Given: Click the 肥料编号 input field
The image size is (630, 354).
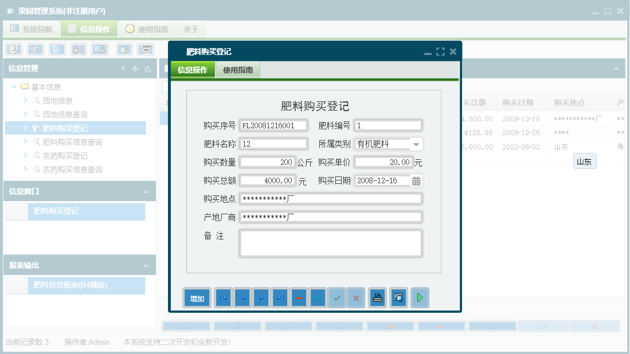Looking at the screenshot, I should click(x=388, y=125).
